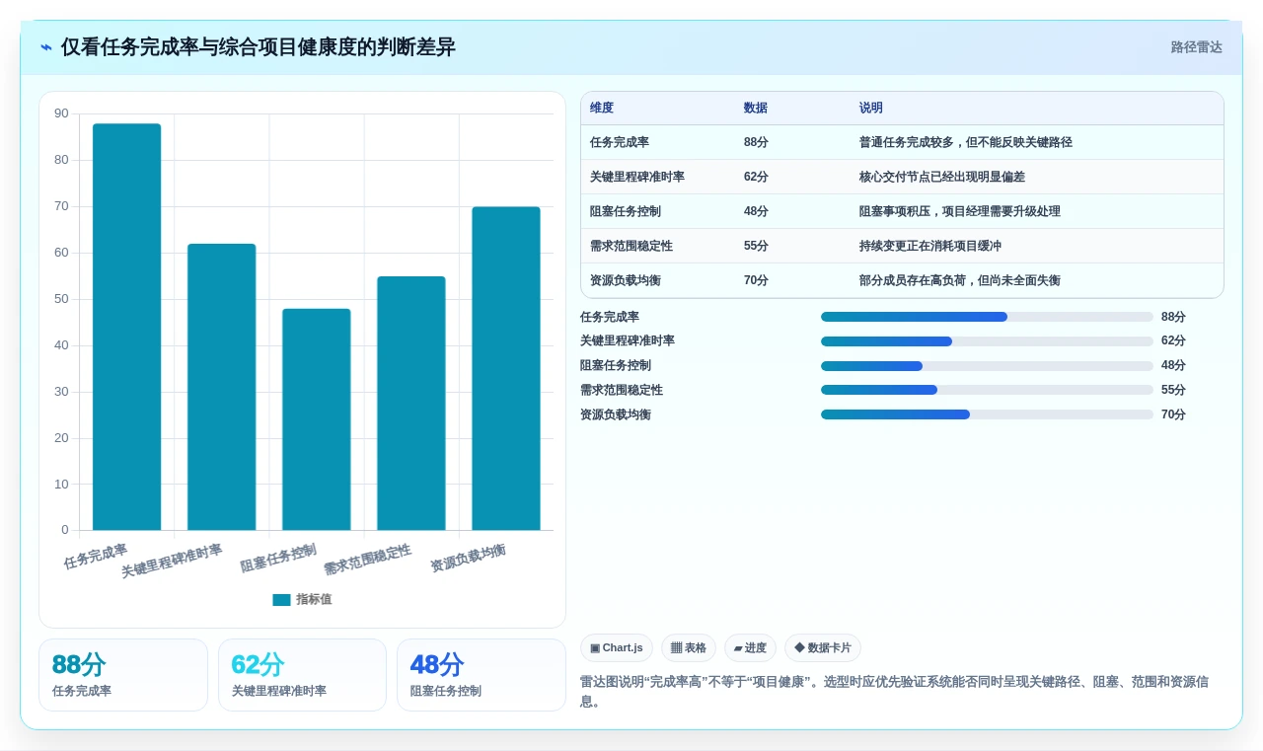Viewport: 1263px width, 751px height.
Task: Open the 88分 任务完成率 stat card
Action: click(123, 675)
